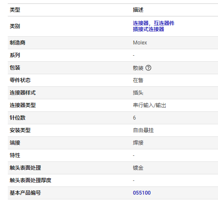Click the 类别 row label
The image size is (218, 202).
pos(15,26)
